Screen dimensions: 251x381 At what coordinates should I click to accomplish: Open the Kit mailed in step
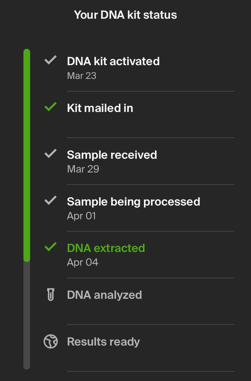click(x=100, y=108)
